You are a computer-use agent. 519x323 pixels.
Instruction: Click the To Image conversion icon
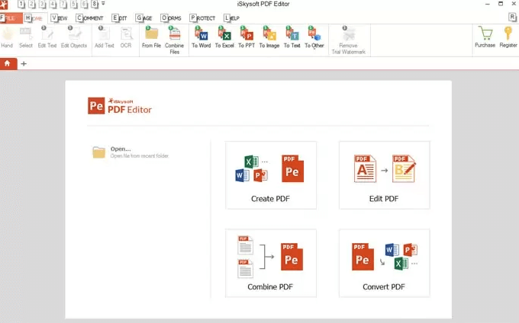click(269, 37)
